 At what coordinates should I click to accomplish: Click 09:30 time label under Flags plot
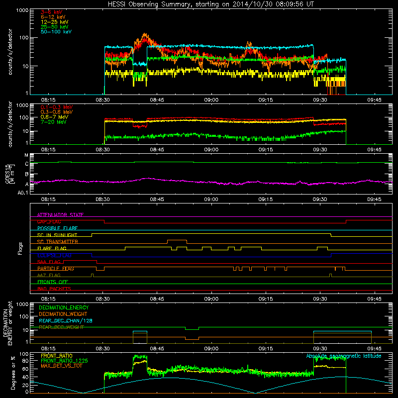(x=320, y=299)
